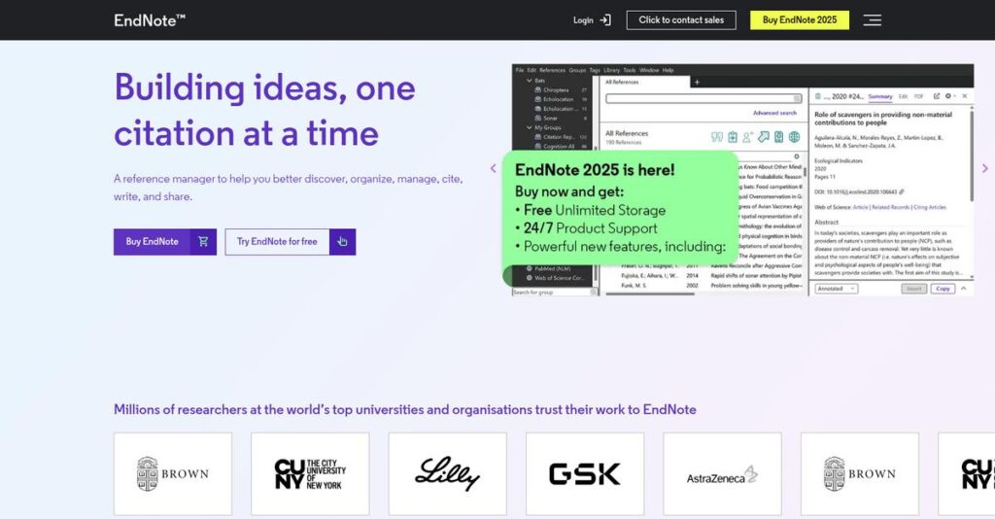Open the Annotated style dropdown
The height and width of the screenshot is (519, 995).
point(837,289)
